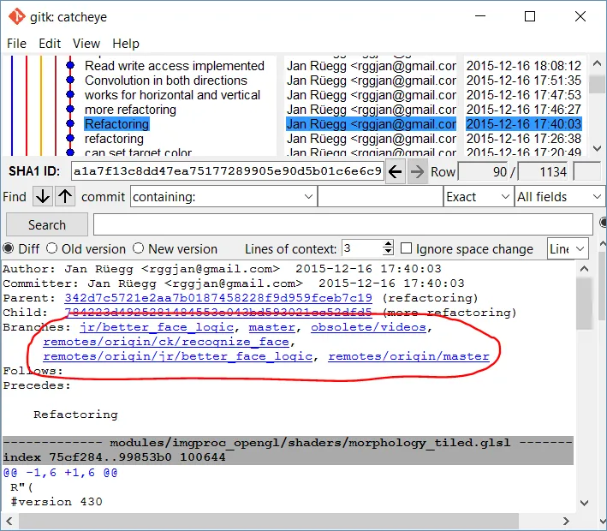Screen dimensions: 607x531
Task: Select the highlighted 'Refactoring' commit row
Action: click(116, 124)
